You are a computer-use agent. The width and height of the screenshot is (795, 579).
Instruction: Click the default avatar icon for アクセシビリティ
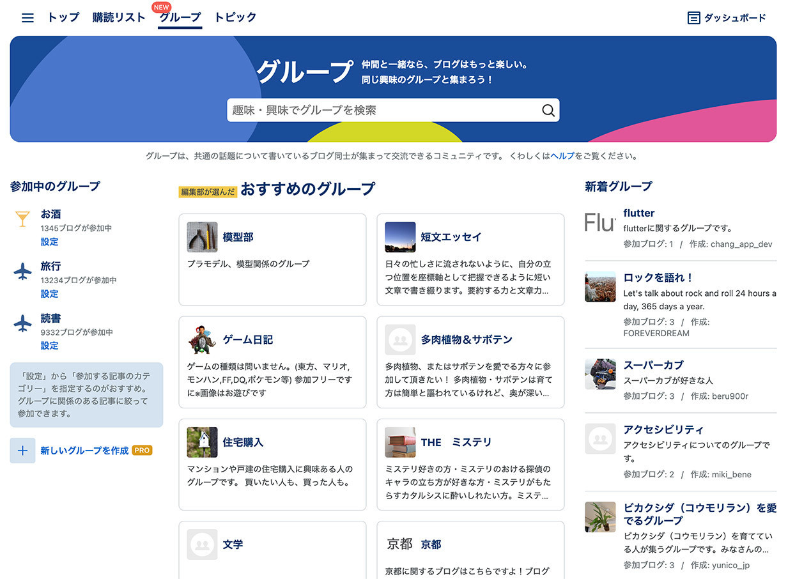pyautogui.click(x=600, y=439)
